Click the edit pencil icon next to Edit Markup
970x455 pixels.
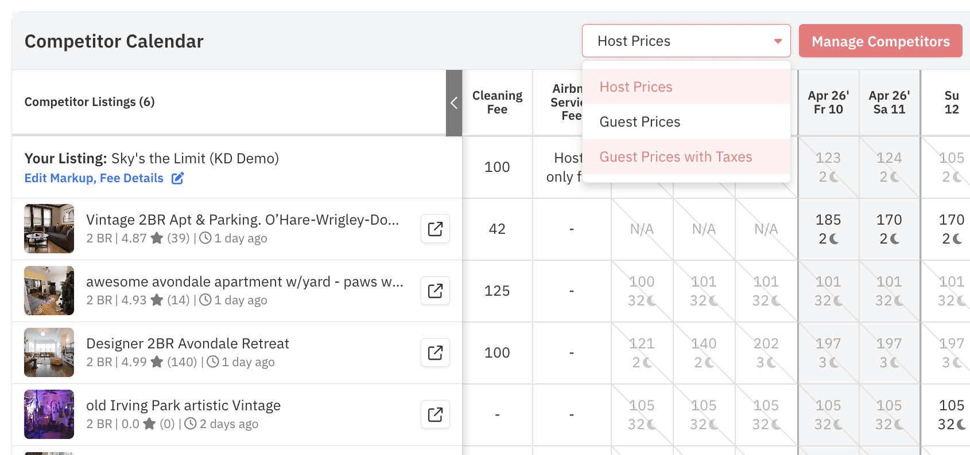(x=177, y=178)
